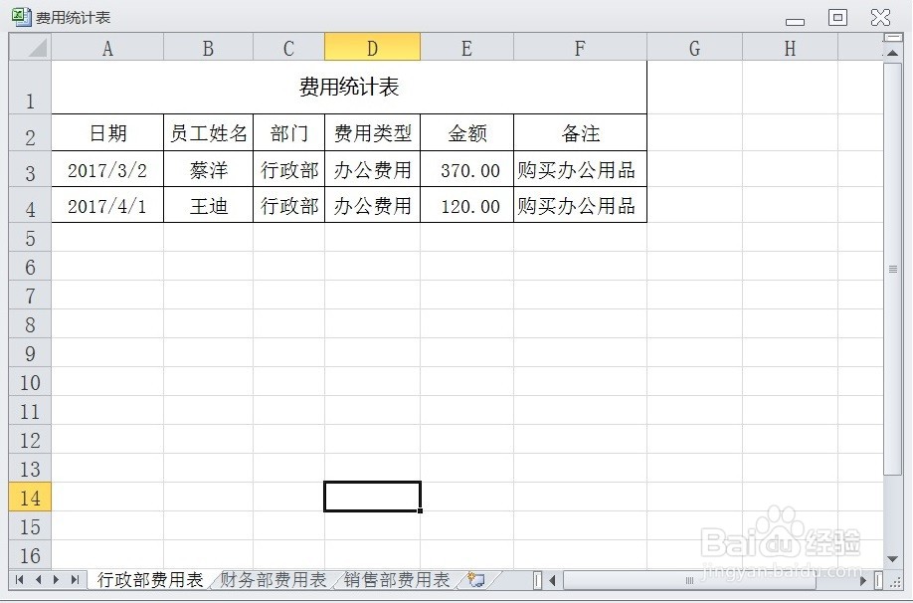Screen dimensions: 913x603
Task: Click vertical scrollbar up arrow
Action: [892, 53]
